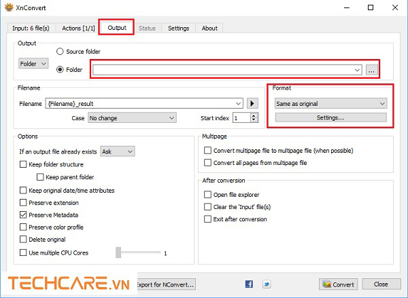Enable Open file explorer after conversion

point(208,194)
